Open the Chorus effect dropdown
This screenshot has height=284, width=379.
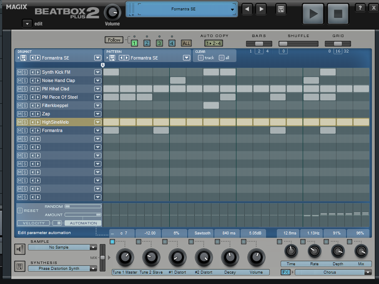click(368, 272)
